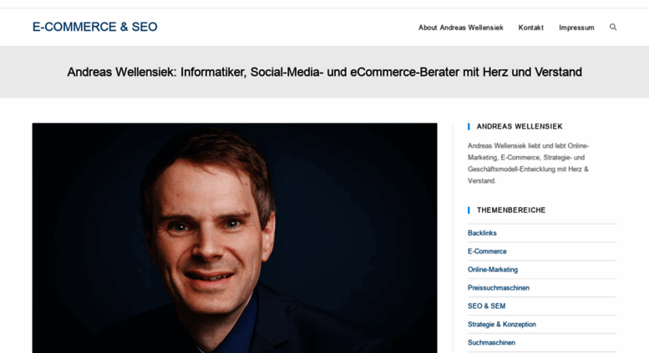Open the Strategie & Konzeption category
649x353 pixels.
click(502, 324)
